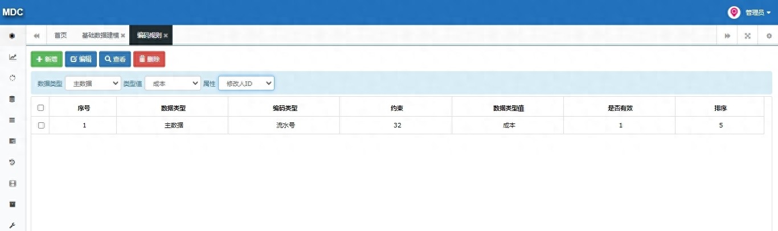Screen dimensions: 778x231
Task: Close the 编码规则 tab with its x
Action: coord(166,35)
